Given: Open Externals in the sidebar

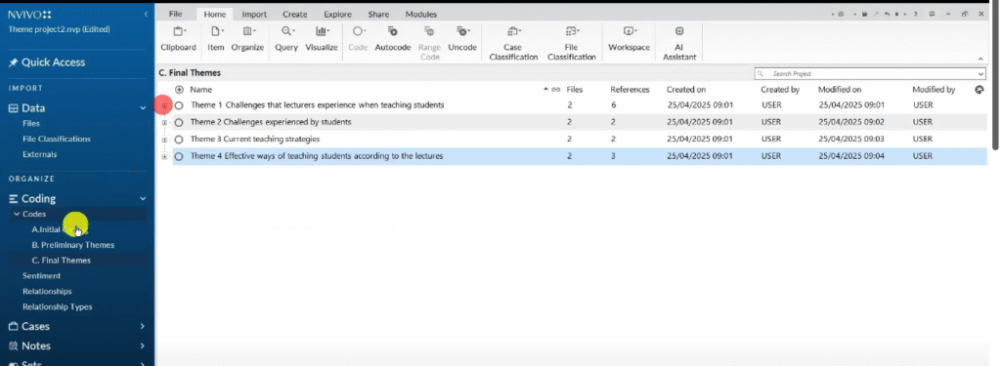Looking at the screenshot, I should tap(39, 154).
